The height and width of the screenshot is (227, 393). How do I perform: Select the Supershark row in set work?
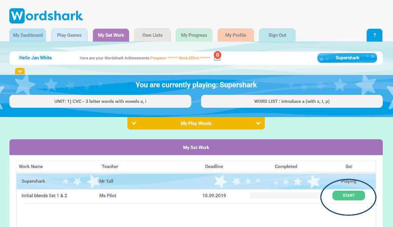pyautogui.click(x=196, y=181)
